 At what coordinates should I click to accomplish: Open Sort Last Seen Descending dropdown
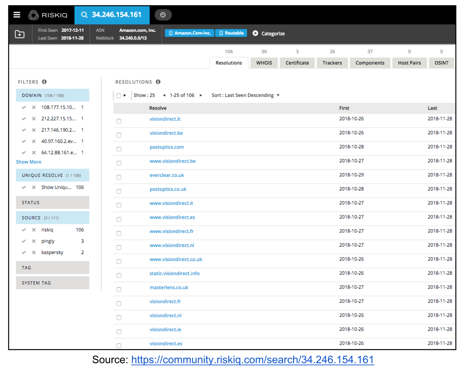(x=246, y=95)
